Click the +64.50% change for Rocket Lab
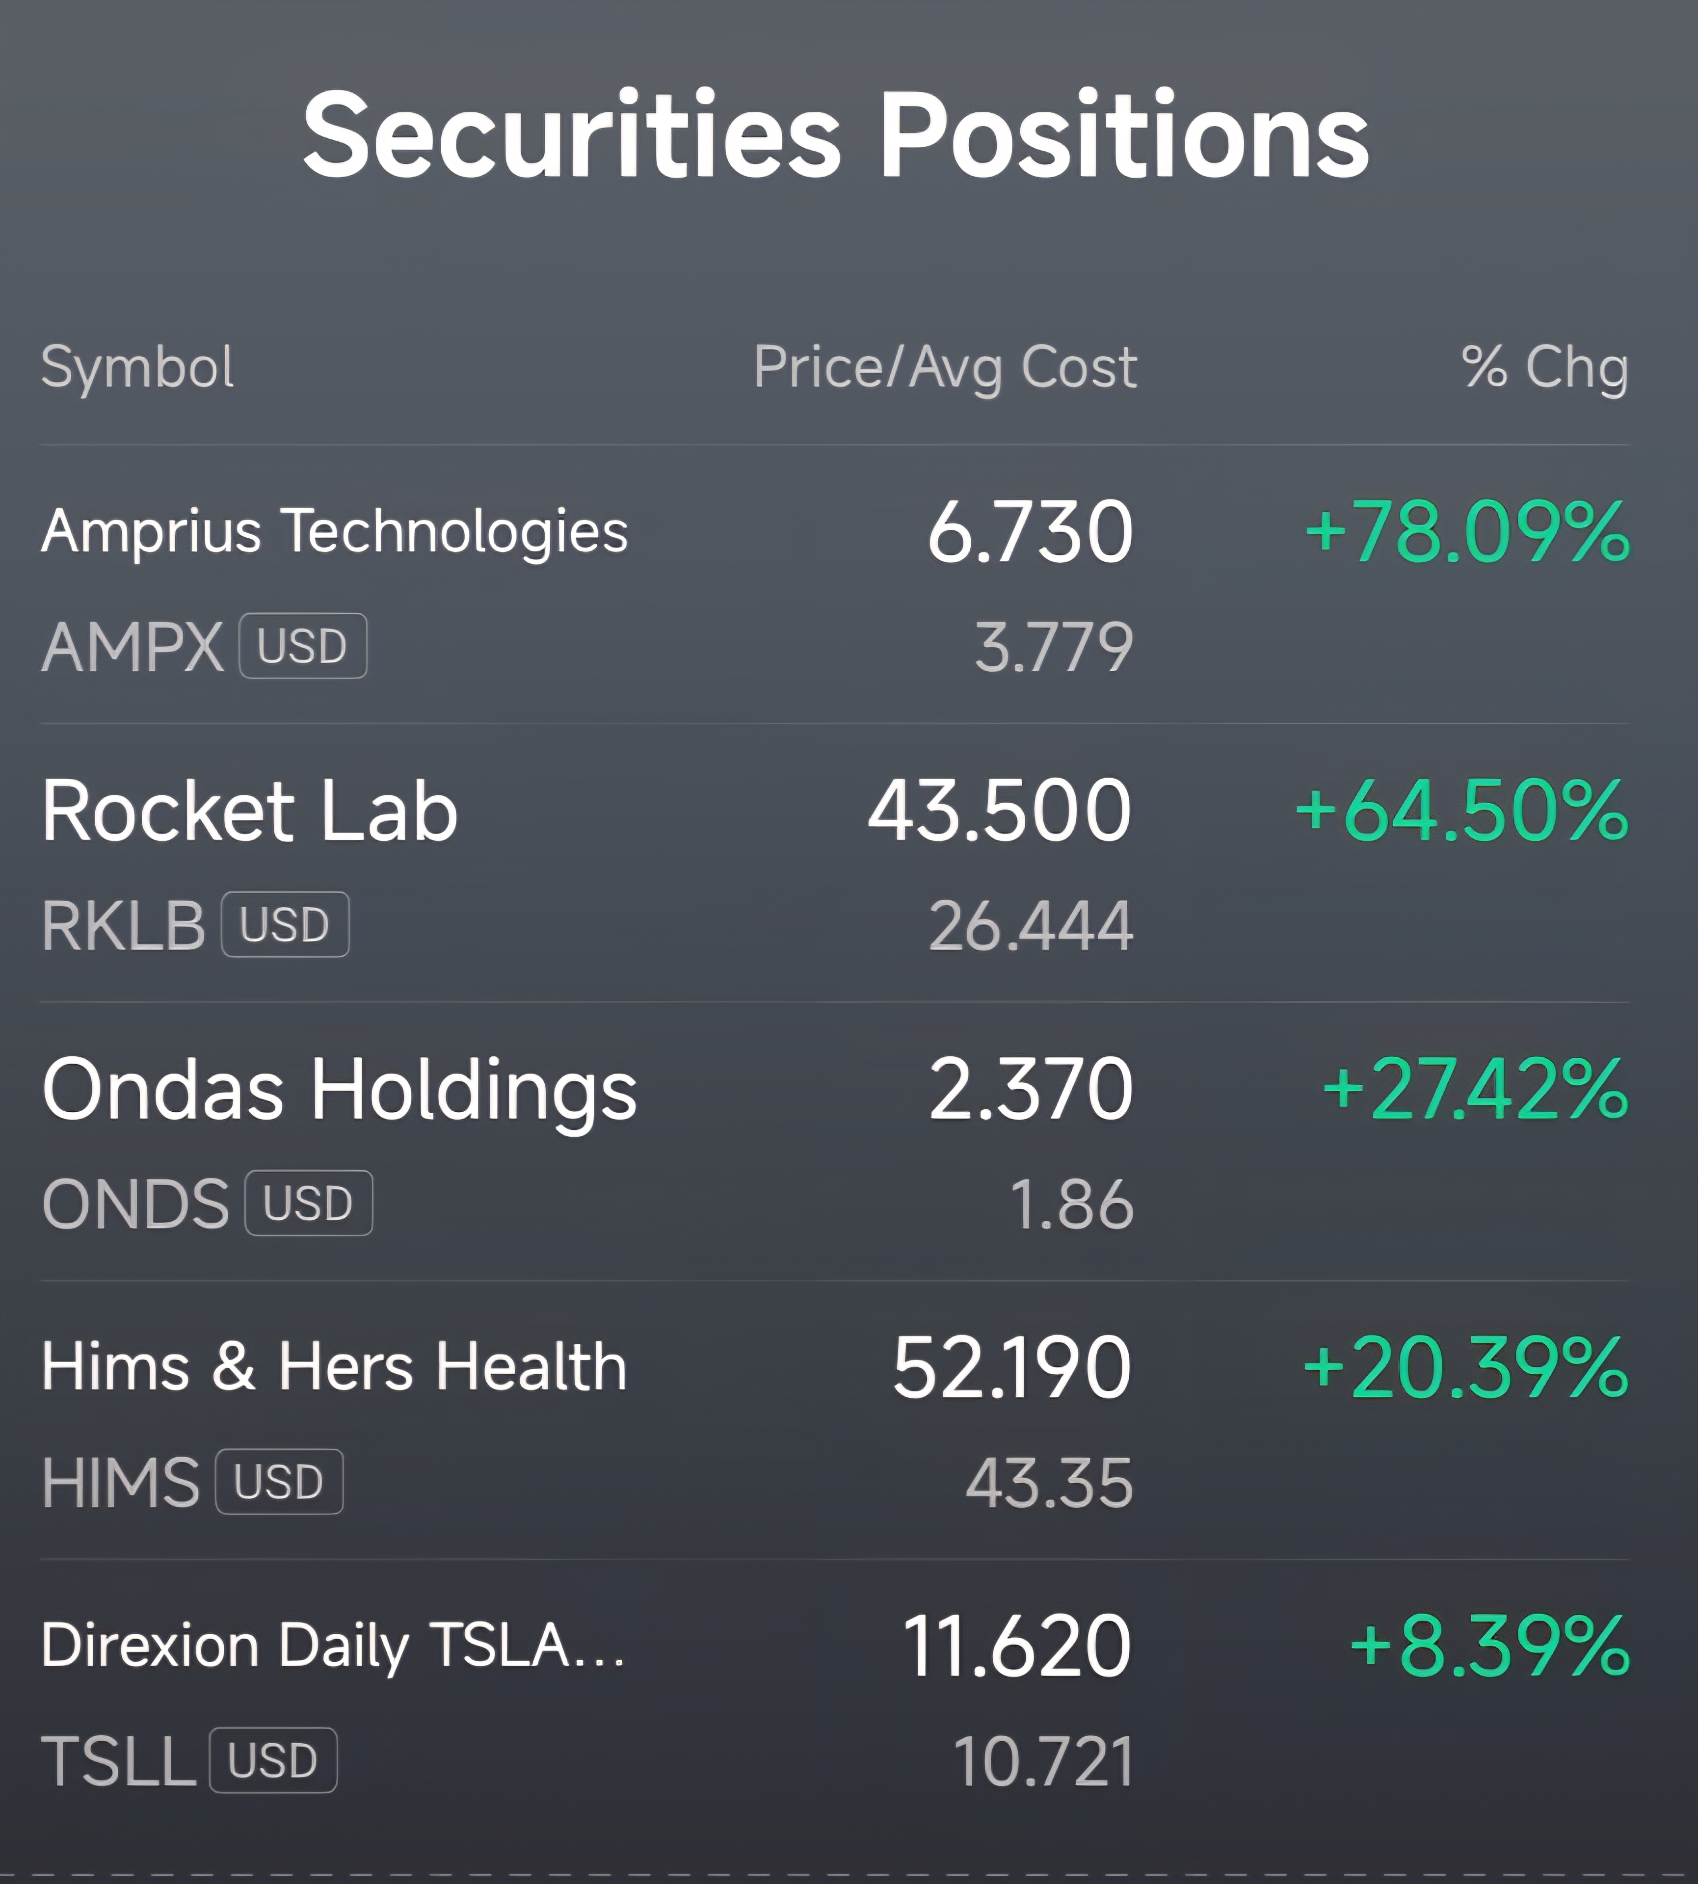This screenshot has width=1698, height=1884. coord(1463,810)
